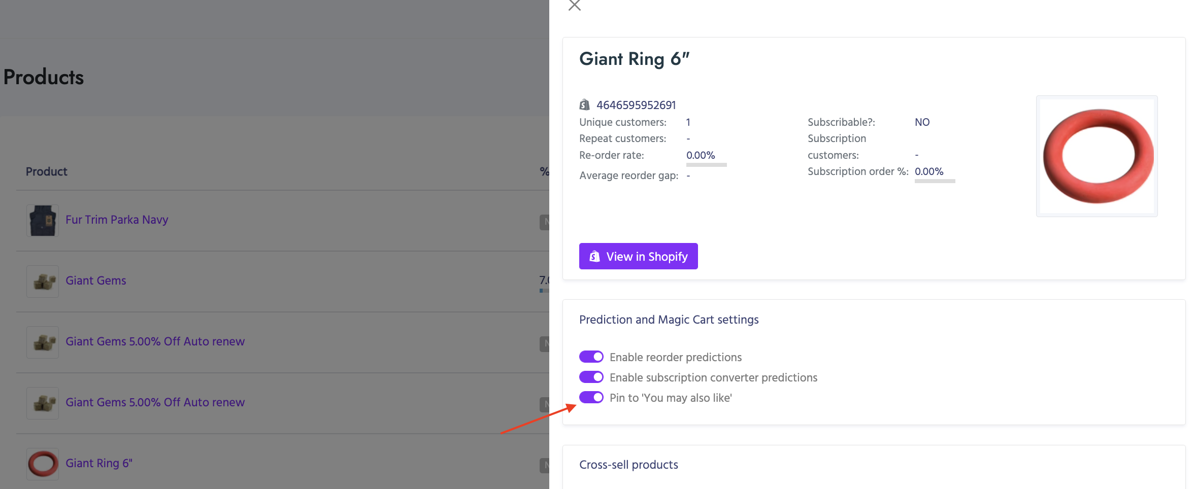1196x489 pixels.
Task: Open Giant Ring 6" link in product list
Action: 99,463
